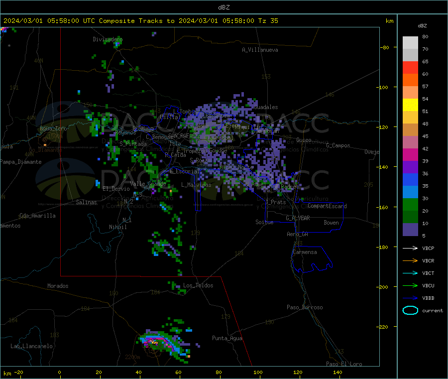Viewport: 448px width, 379px height.
Task: Click the blue VBBB arrow in legend
Action: click(410, 298)
